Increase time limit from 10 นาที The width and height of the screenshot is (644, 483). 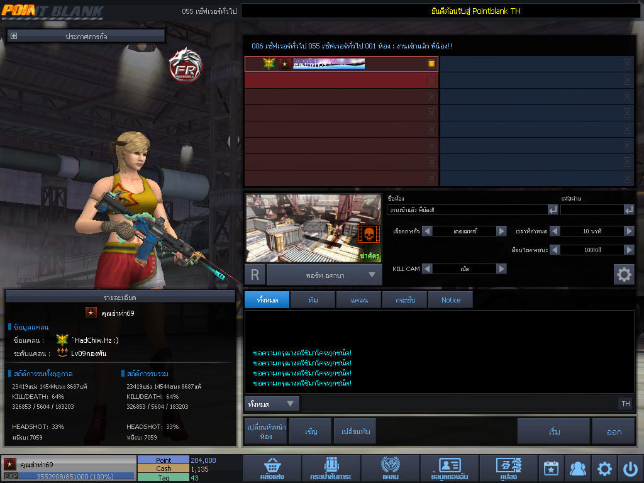pyautogui.click(x=629, y=231)
